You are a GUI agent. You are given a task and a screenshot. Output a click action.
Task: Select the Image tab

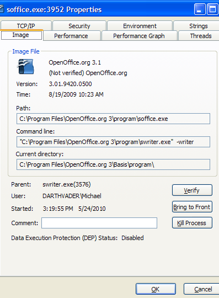22,35
